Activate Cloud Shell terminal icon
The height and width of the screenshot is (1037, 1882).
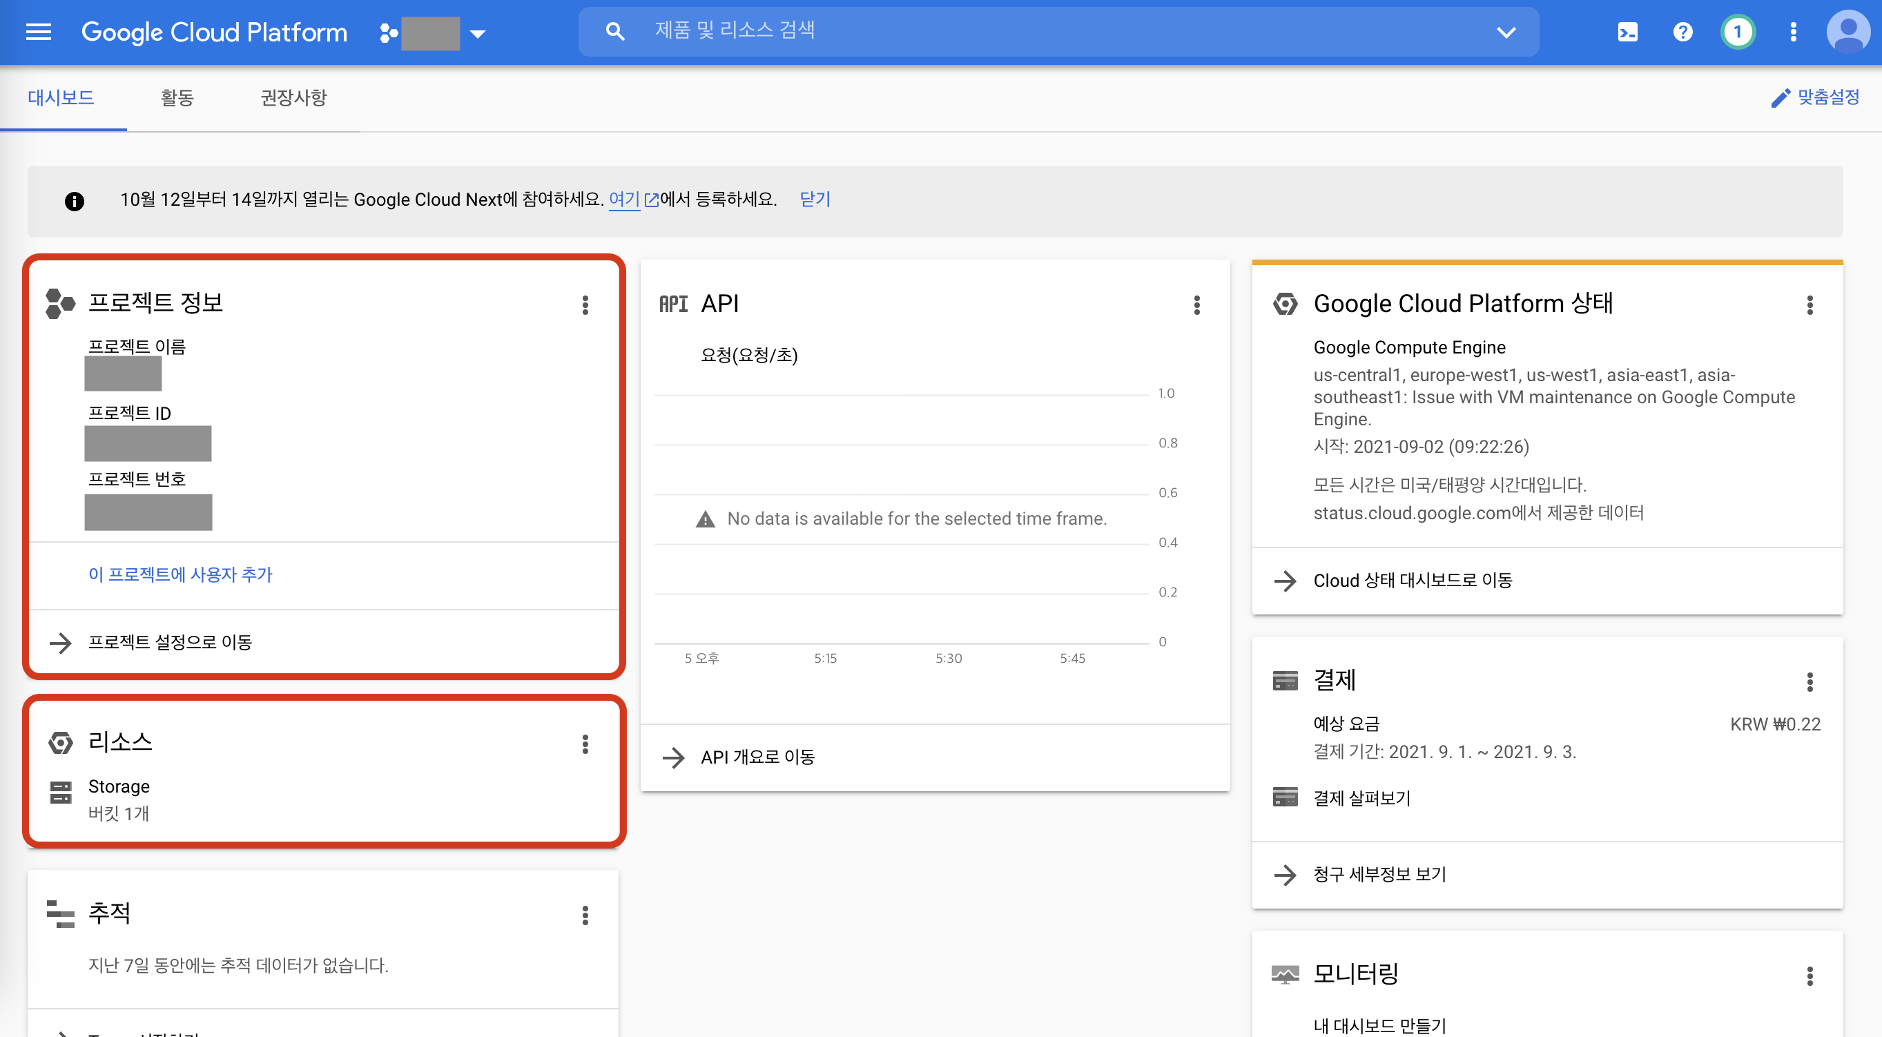1627,32
